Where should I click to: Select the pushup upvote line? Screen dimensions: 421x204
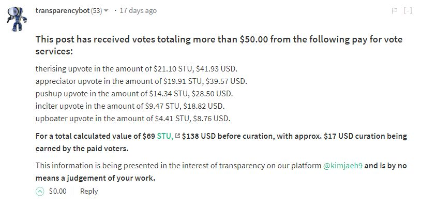pos(134,94)
